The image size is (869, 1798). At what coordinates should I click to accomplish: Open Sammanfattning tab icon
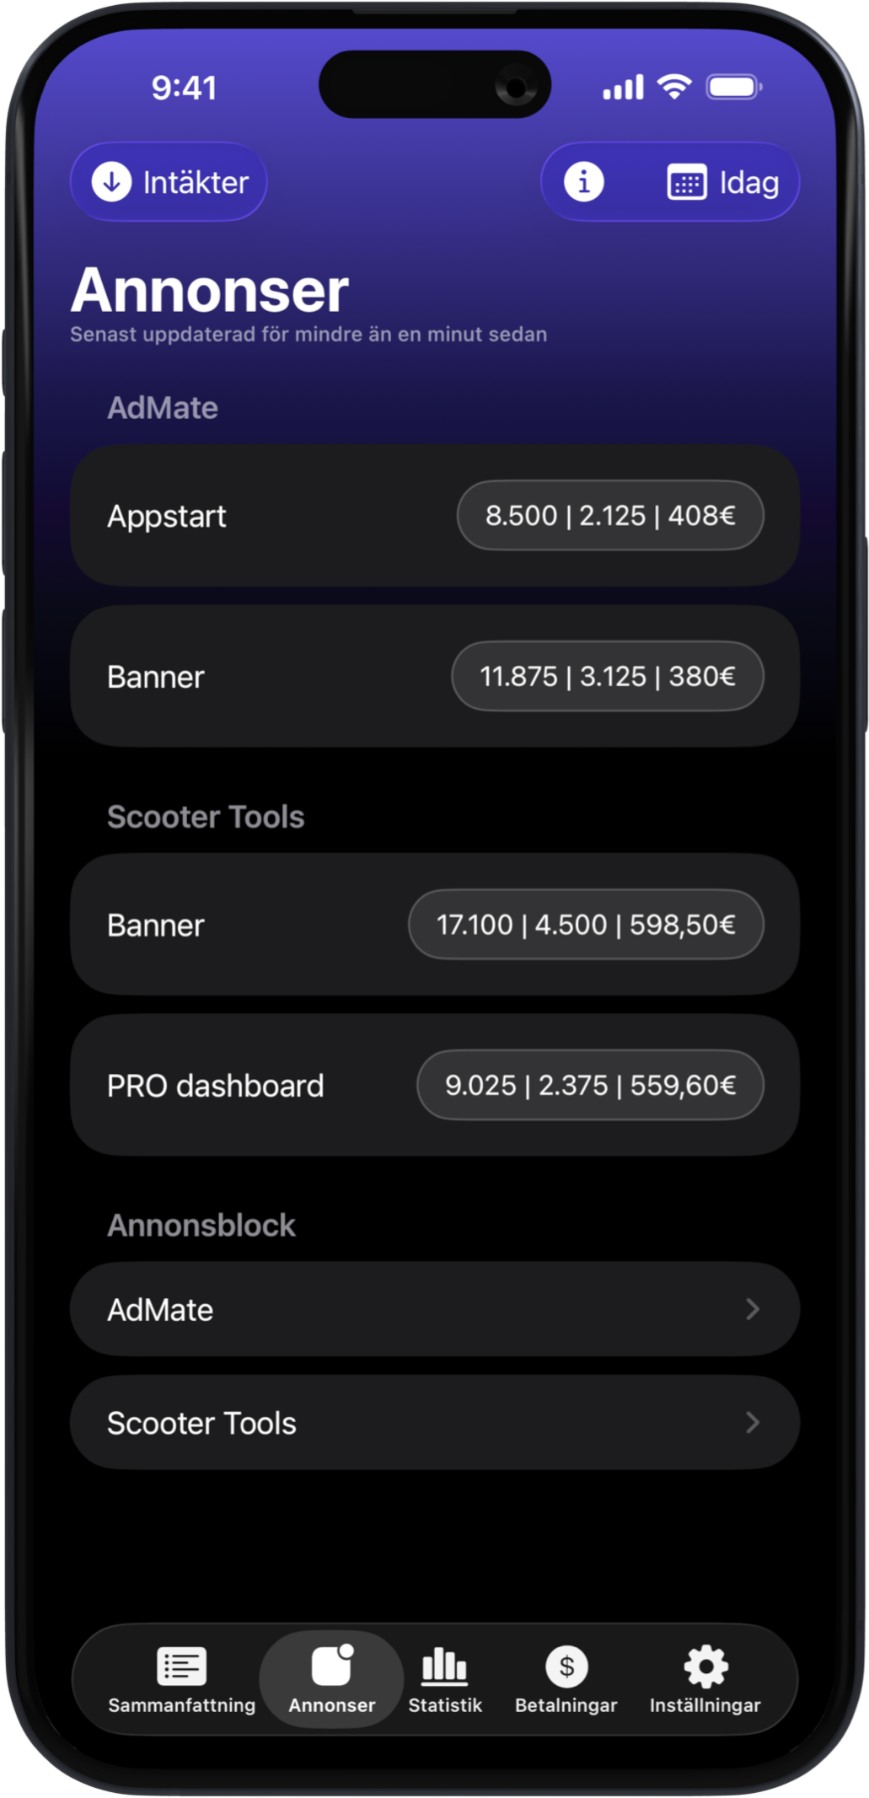[181, 1666]
